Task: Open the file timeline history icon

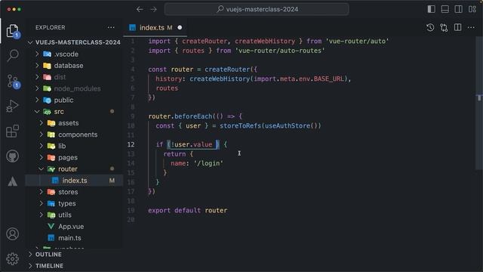Action: click(430, 28)
